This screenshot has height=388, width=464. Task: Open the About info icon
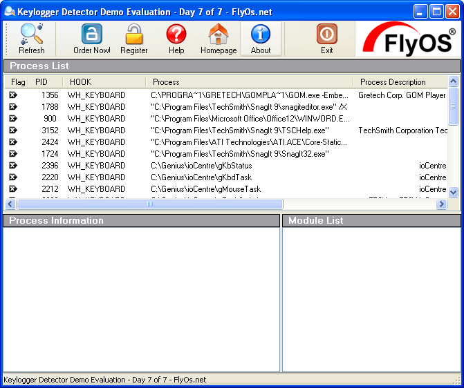click(261, 34)
